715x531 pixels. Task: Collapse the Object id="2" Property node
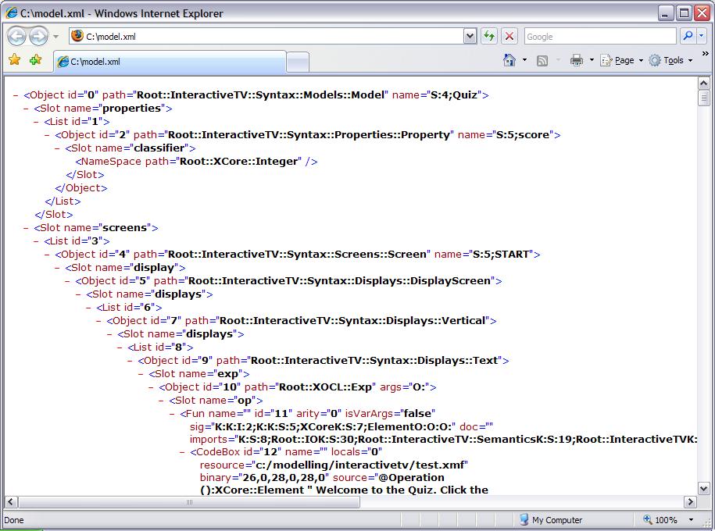coord(47,135)
